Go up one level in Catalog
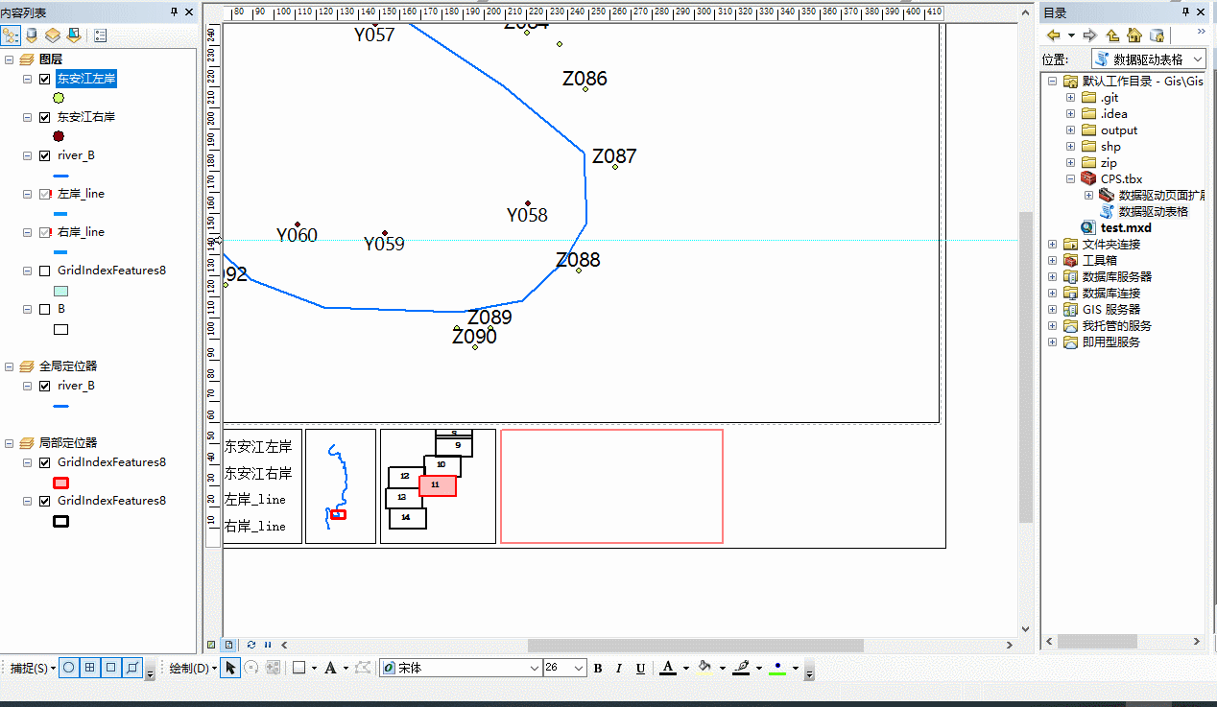This screenshot has height=707, width=1217. pyautogui.click(x=1112, y=35)
